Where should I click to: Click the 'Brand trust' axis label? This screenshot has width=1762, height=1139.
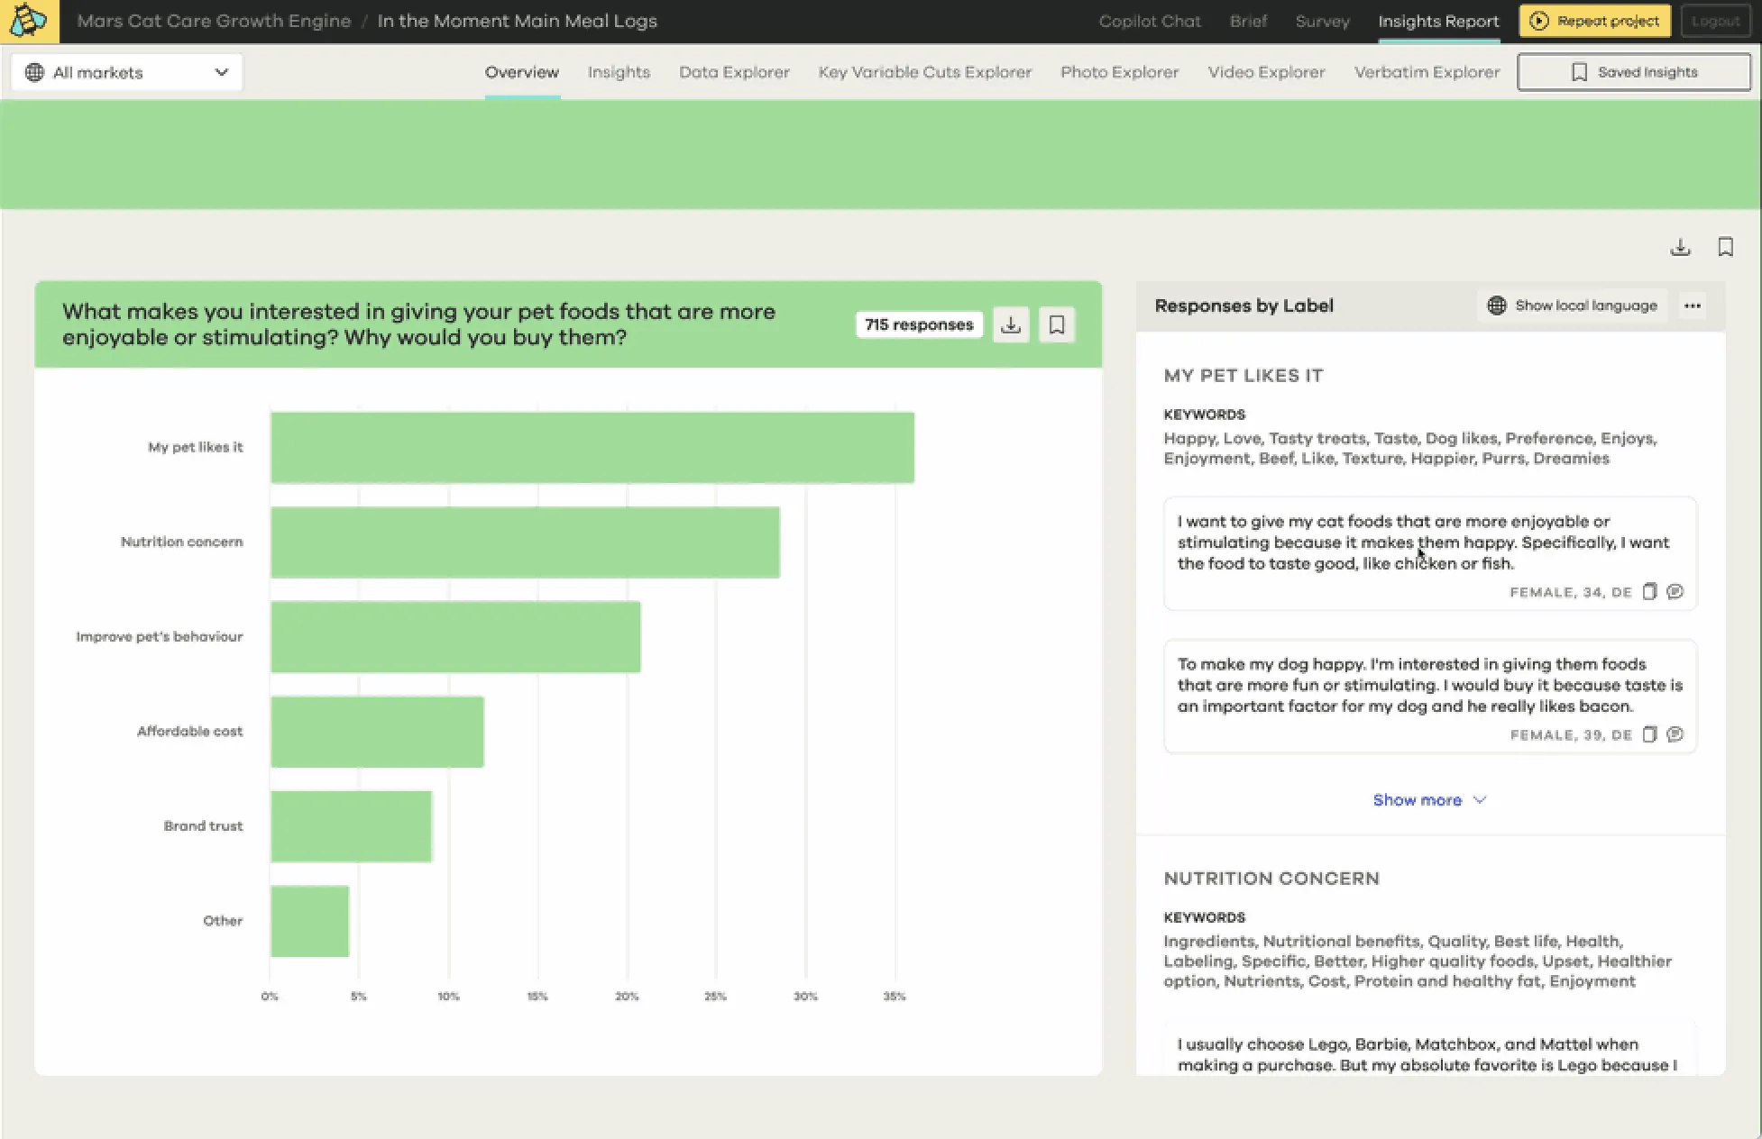[x=203, y=826]
